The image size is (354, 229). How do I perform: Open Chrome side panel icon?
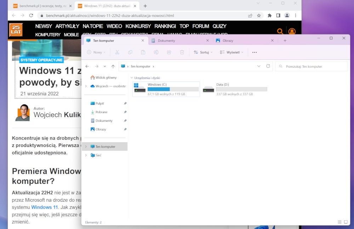(278, 15)
